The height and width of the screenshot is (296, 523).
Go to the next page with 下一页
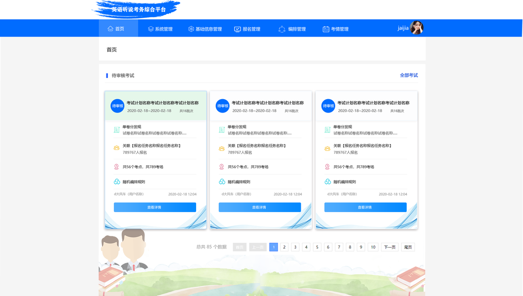pyautogui.click(x=389, y=247)
